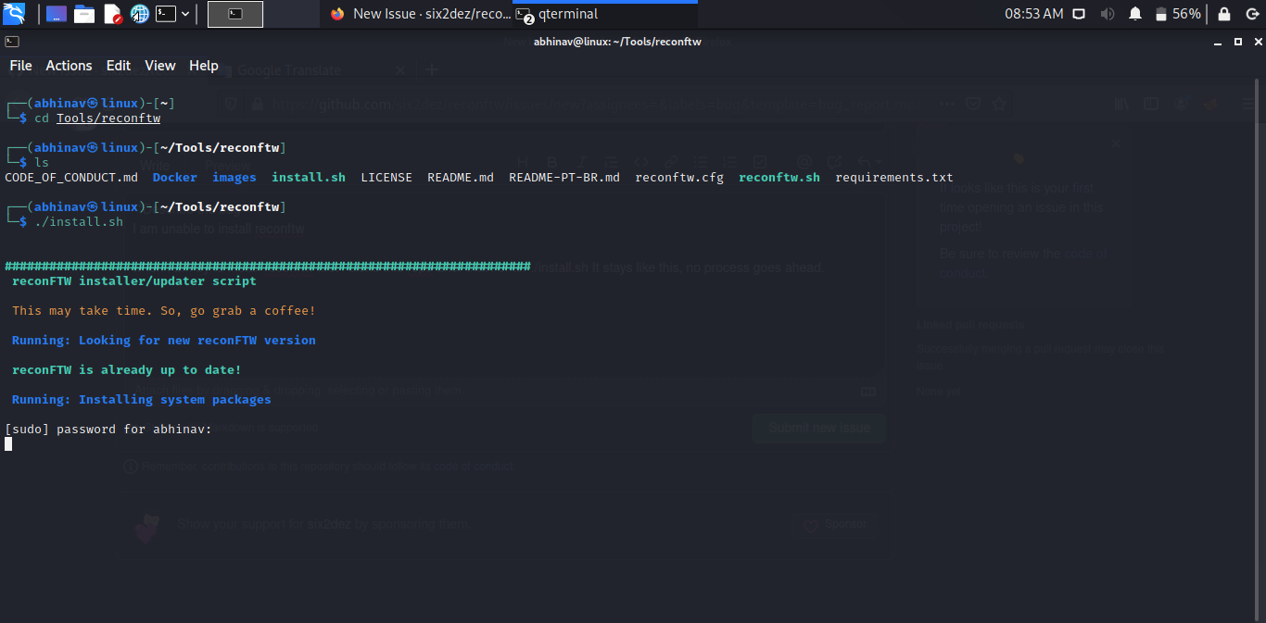
Task: Click 'requirements.txt' in the ls output
Action: pyautogui.click(x=894, y=178)
